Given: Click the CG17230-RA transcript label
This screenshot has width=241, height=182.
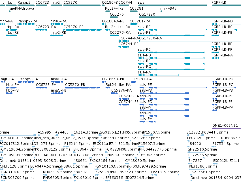Looking at the screenshot, I should (150, 38).
